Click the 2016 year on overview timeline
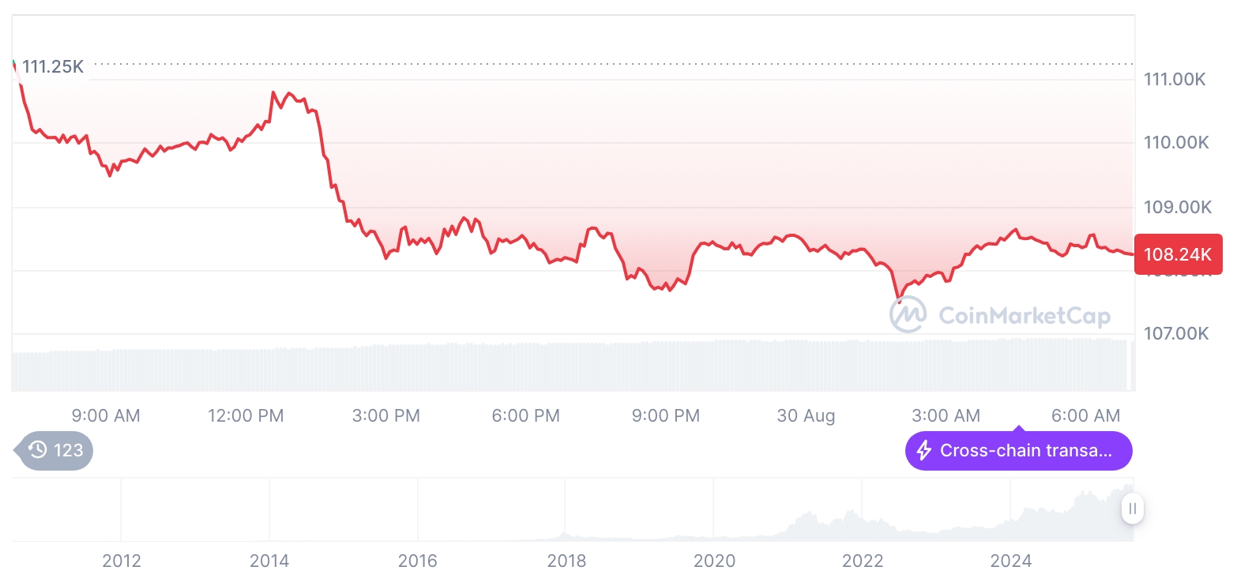 [x=418, y=561]
